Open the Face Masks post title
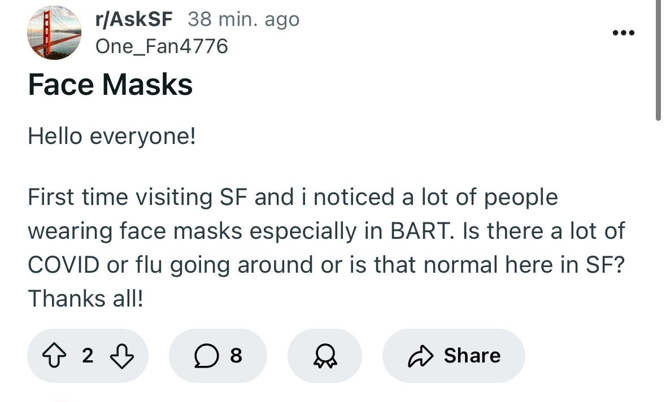This screenshot has width=666, height=402. [110, 84]
